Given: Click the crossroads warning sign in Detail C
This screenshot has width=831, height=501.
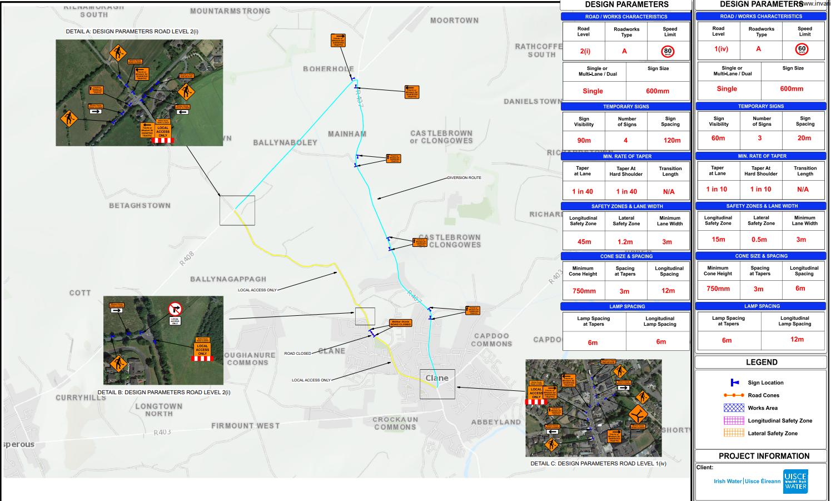Looking at the screenshot, I should click(638, 414).
